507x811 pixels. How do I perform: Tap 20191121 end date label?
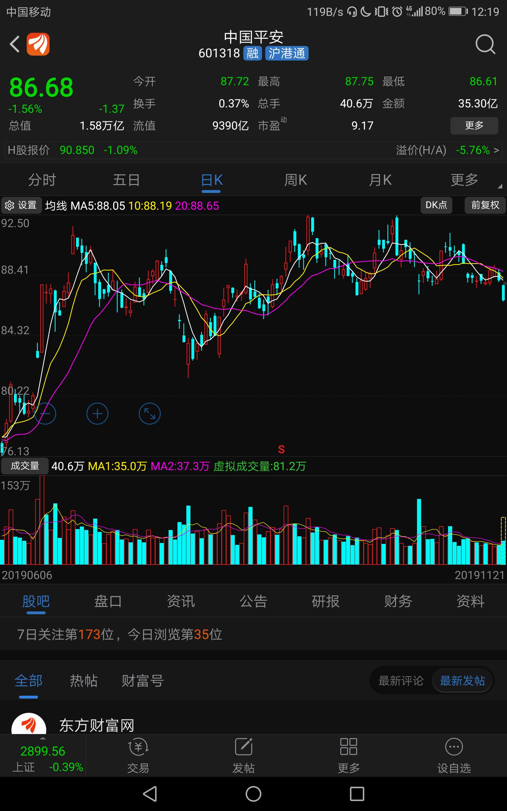pyautogui.click(x=479, y=575)
